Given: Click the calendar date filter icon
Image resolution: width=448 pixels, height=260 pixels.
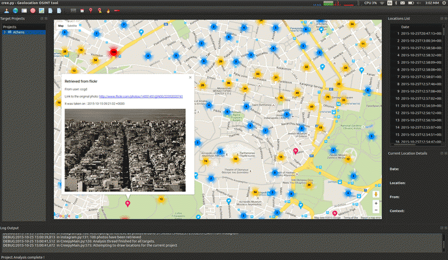Looking at the screenshot, I should point(82,11).
